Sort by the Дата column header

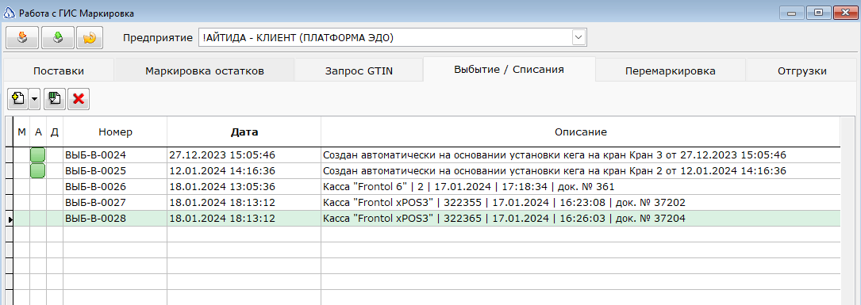(244, 132)
